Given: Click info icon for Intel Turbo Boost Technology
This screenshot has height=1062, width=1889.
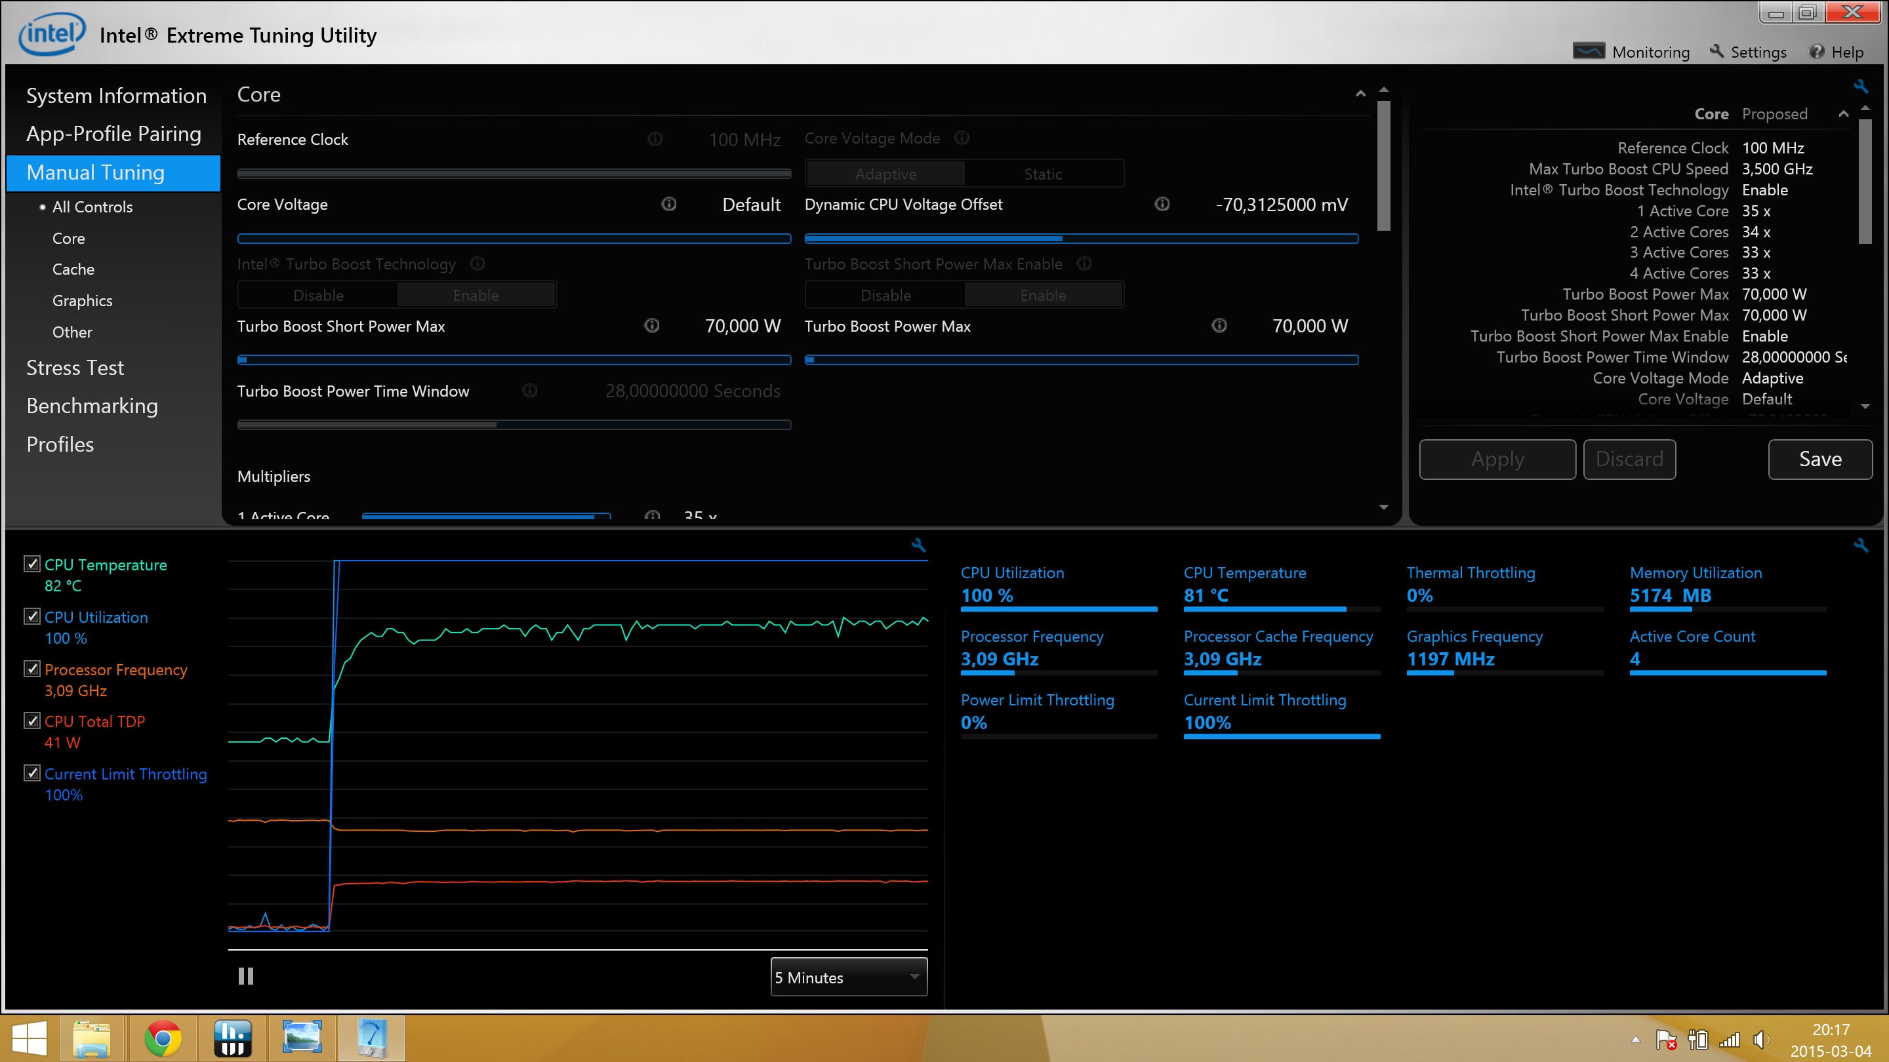Looking at the screenshot, I should click(477, 263).
